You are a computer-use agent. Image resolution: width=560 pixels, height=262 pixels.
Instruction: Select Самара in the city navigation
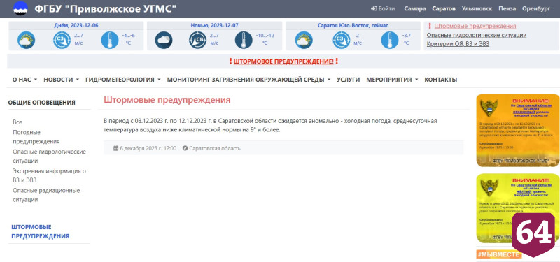click(415, 9)
